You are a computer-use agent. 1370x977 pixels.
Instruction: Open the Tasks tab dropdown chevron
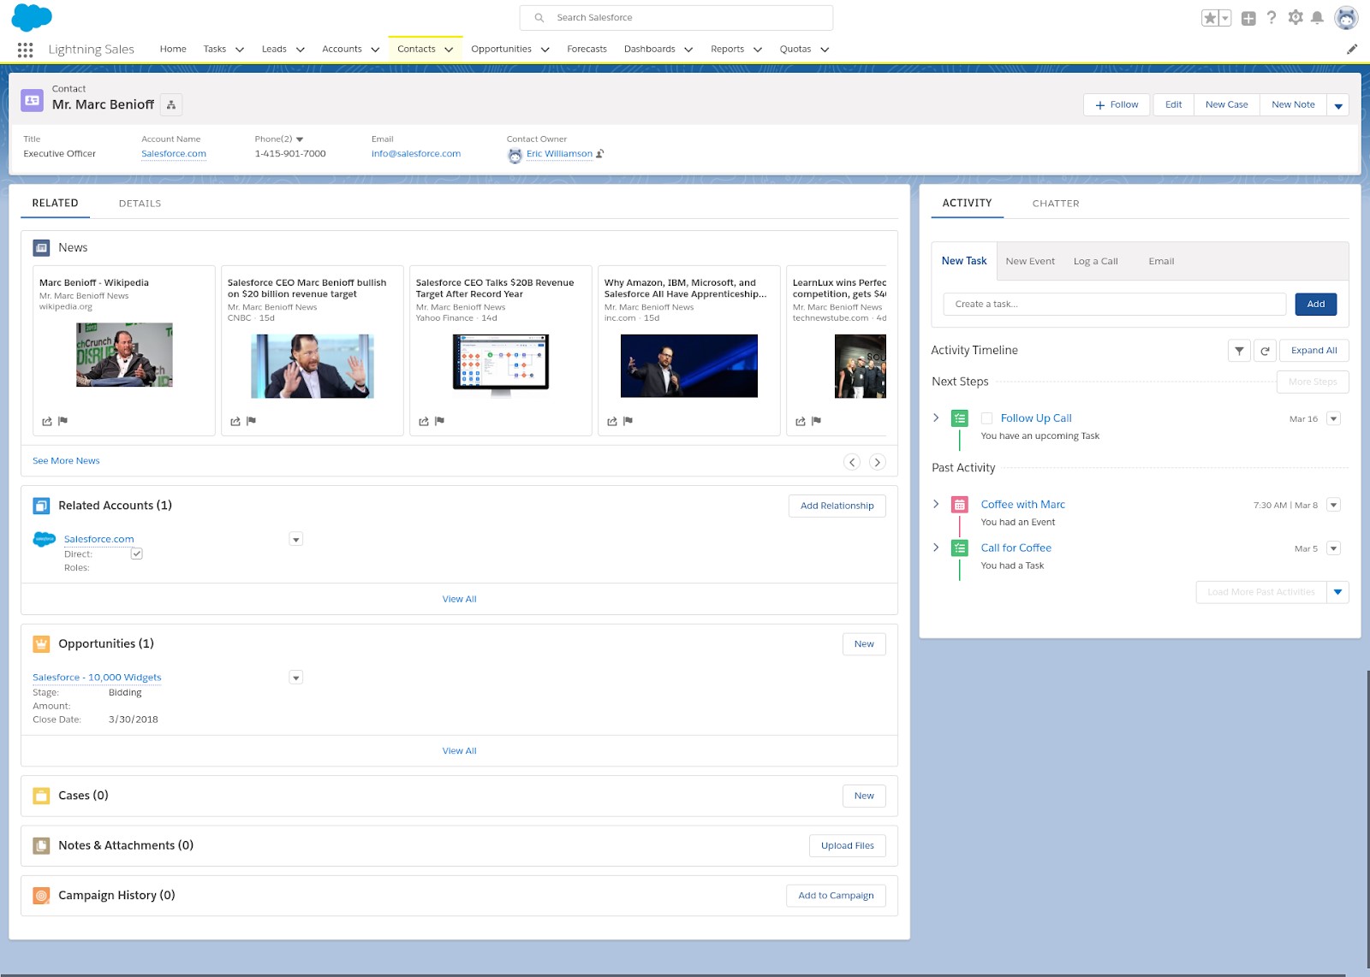tap(240, 50)
